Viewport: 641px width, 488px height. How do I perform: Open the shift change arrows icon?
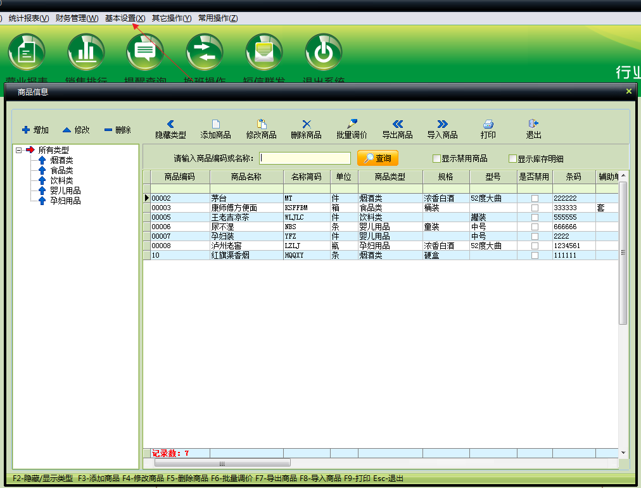click(x=205, y=52)
